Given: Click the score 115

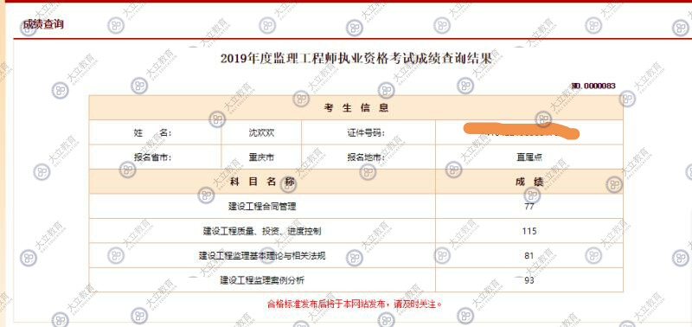Looking at the screenshot, I should pos(529,231).
